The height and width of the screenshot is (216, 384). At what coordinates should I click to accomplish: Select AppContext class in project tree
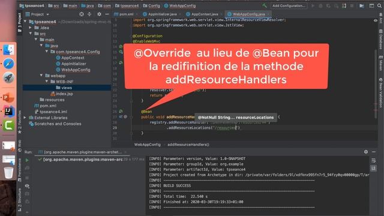(73, 58)
